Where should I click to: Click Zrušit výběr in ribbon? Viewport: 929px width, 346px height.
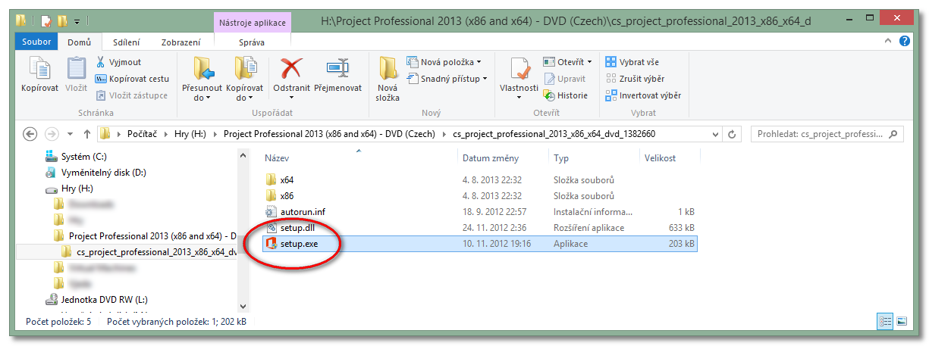(x=635, y=79)
